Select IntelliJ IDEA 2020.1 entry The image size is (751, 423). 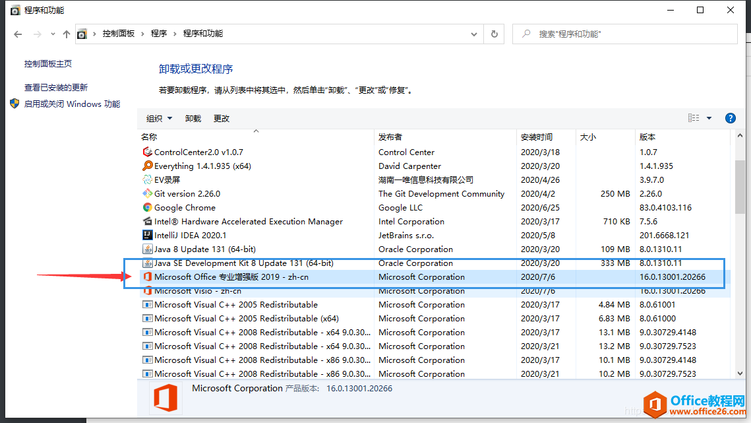[x=190, y=236]
